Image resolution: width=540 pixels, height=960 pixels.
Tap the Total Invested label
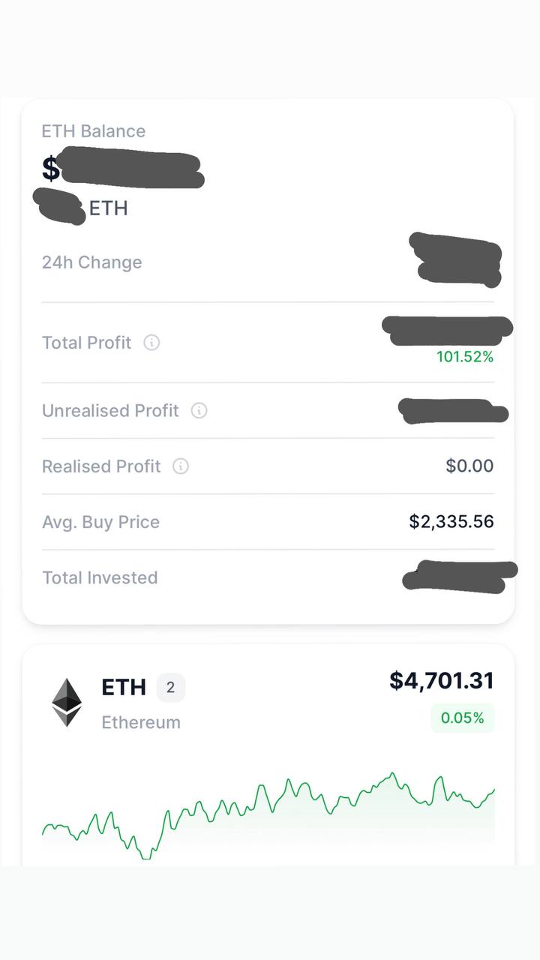[x=100, y=577]
